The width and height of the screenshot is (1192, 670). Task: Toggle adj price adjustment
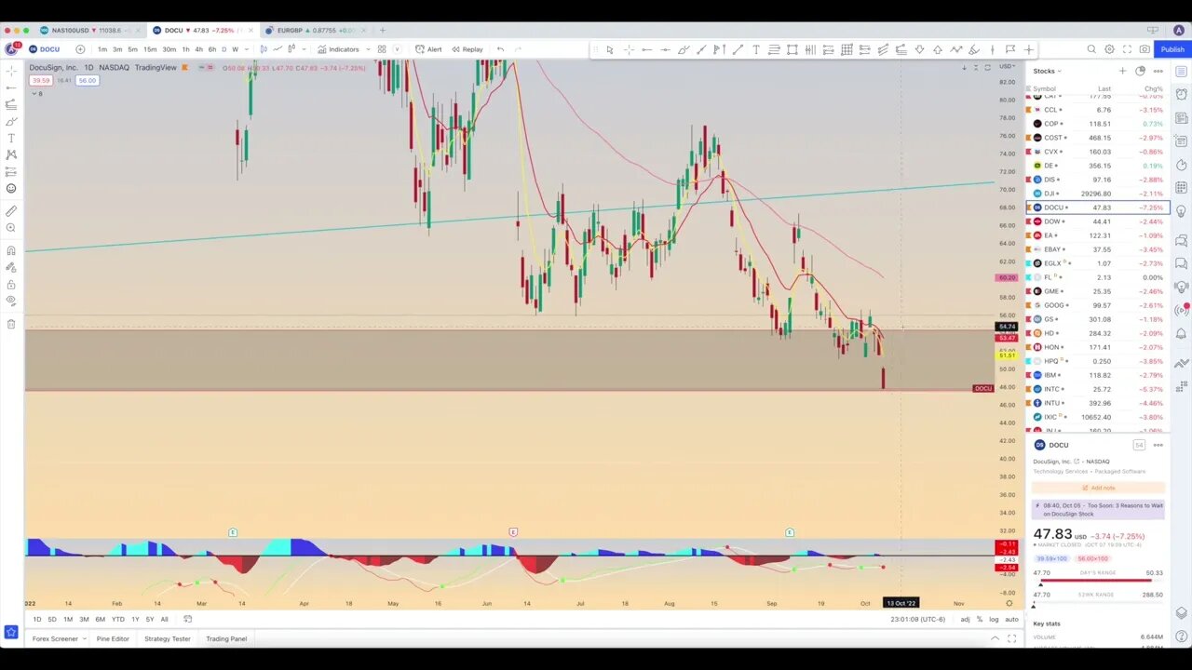point(965,619)
